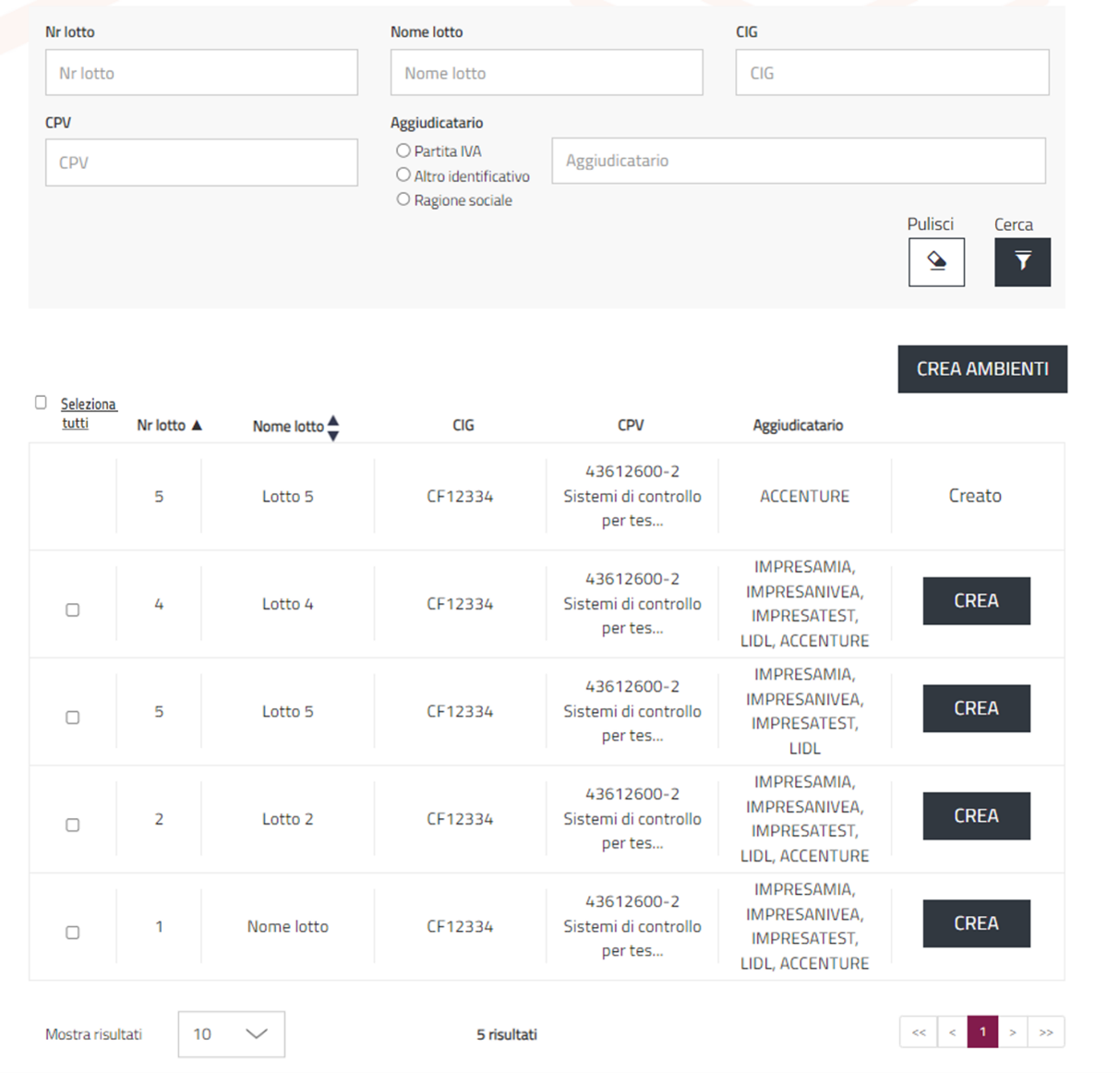
Task: Go to previous page with < icon
Action: [x=952, y=1032]
